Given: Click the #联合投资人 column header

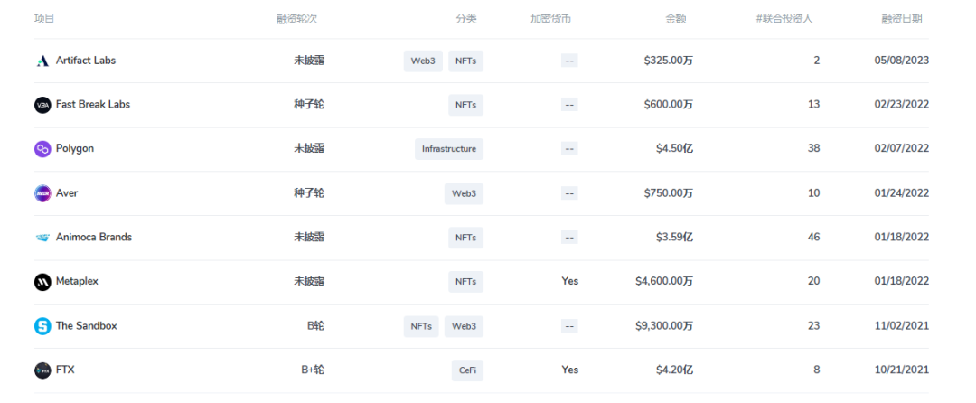Looking at the screenshot, I should coord(784,19).
